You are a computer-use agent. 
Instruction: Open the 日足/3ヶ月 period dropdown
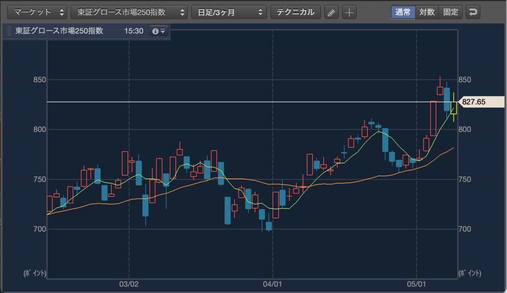click(229, 12)
